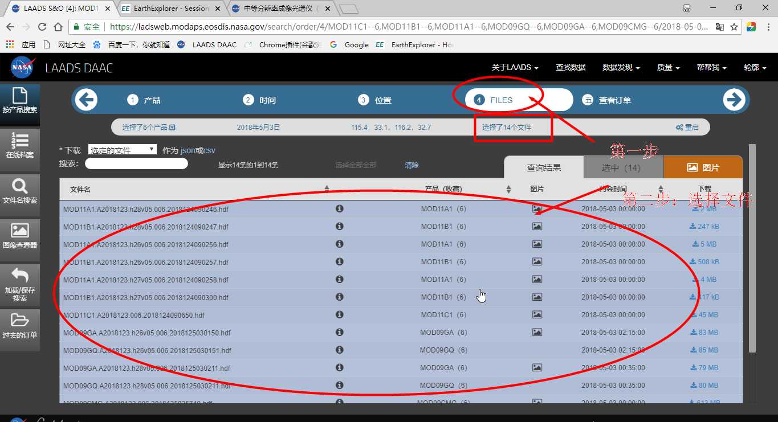View image of MOD11B1 h28v05 file
Screen dimensions: 778x422
click(x=537, y=227)
